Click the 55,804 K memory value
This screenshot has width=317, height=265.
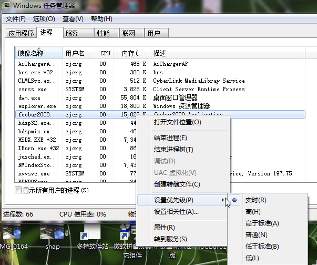click(133, 97)
